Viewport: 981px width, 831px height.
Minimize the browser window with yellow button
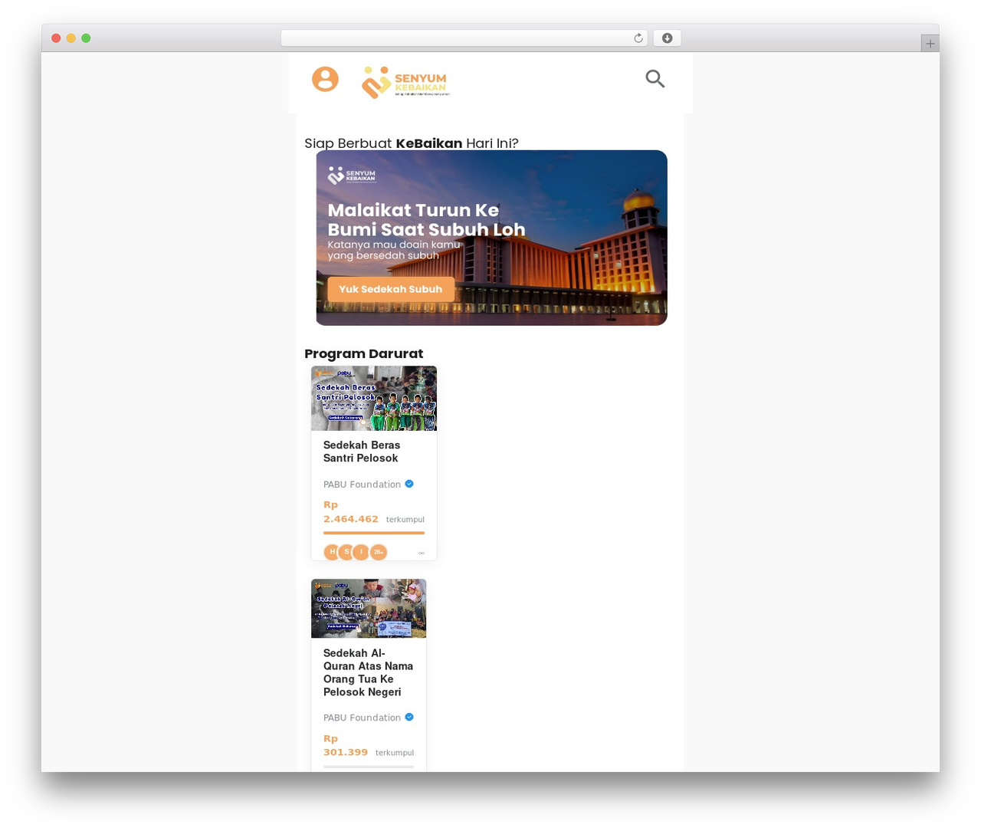coord(71,38)
